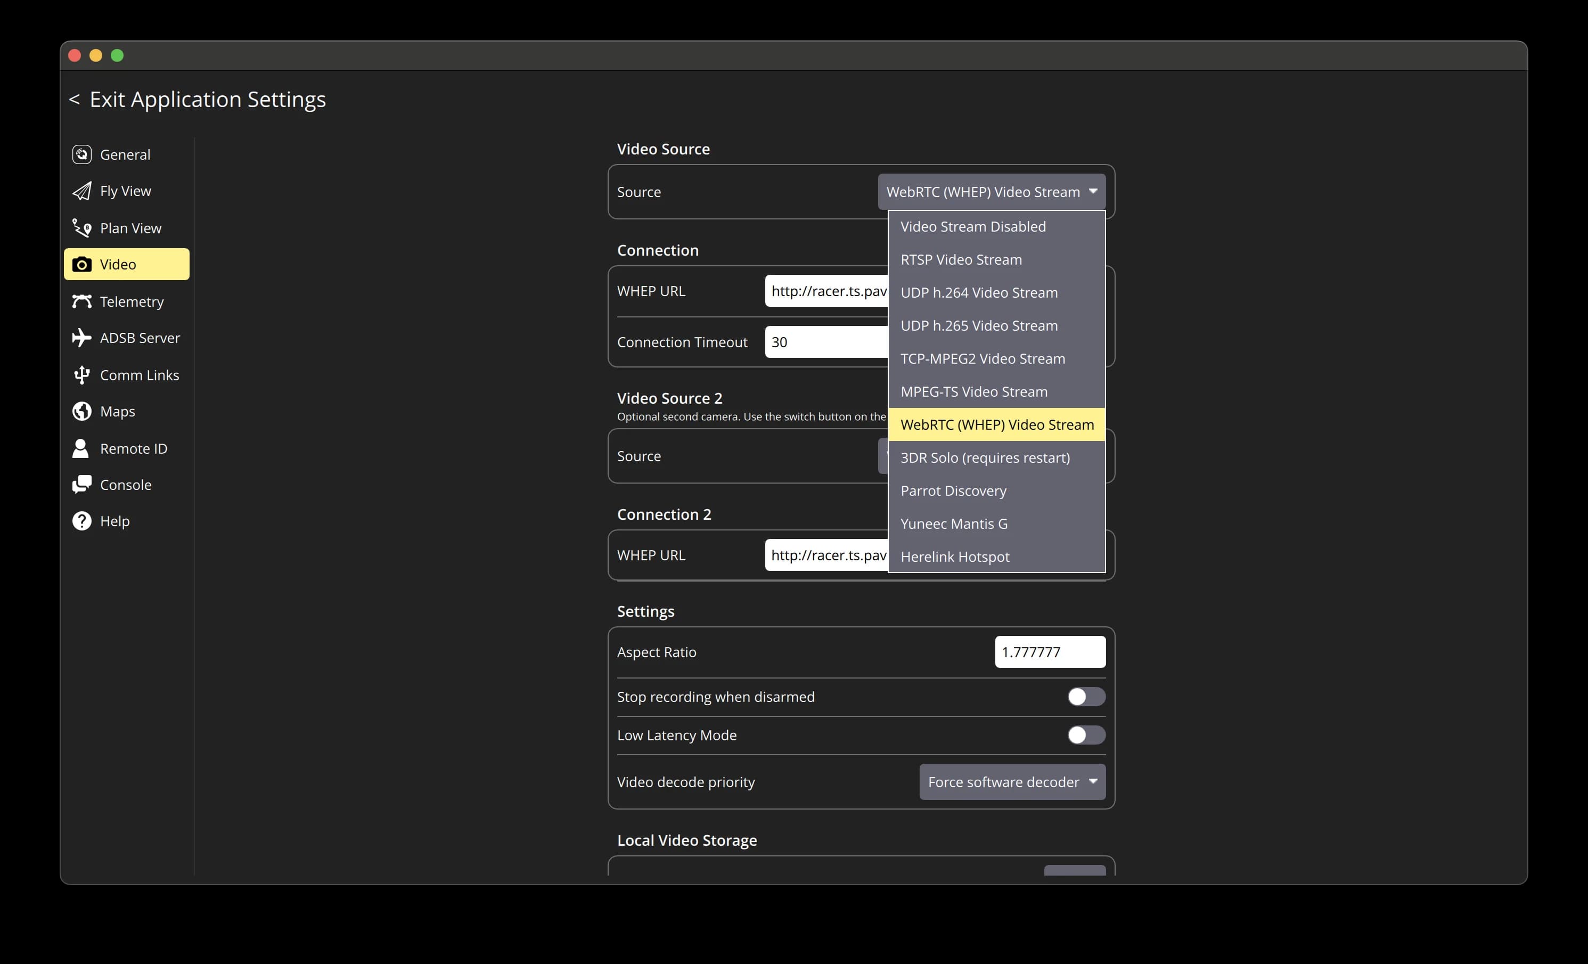Click the macOS green zoom button

(x=117, y=55)
